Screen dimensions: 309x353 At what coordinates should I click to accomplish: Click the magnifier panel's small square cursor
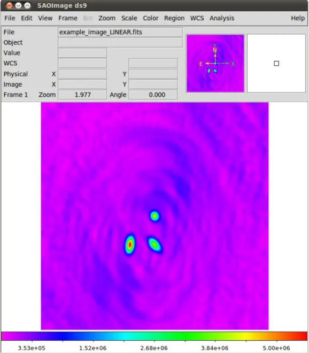point(276,64)
